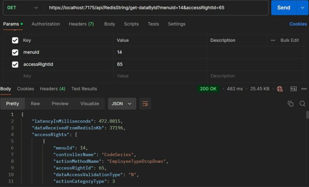
Task: Click the "latencyInMilliseconds" JSON key
Action: (x=63, y=121)
